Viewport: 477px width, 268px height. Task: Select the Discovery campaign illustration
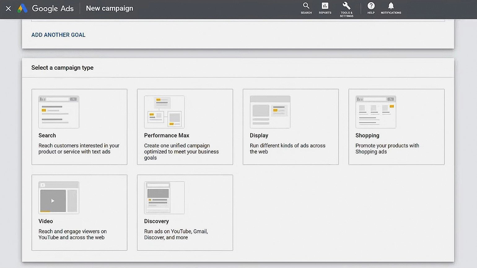coord(164,198)
